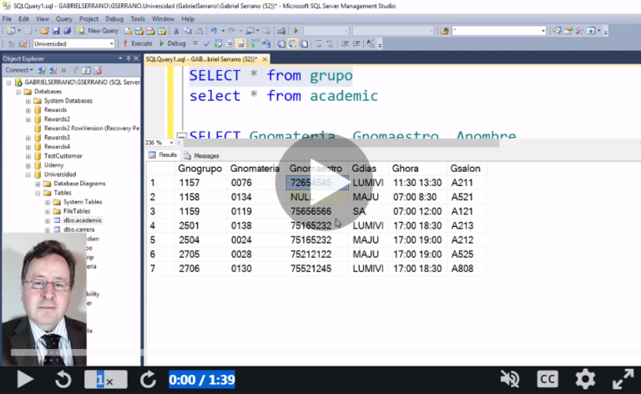The width and height of the screenshot is (641, 394).
Task: Collapse the Universidad database node
Action: pyautogui.click(x=28, y=175)
